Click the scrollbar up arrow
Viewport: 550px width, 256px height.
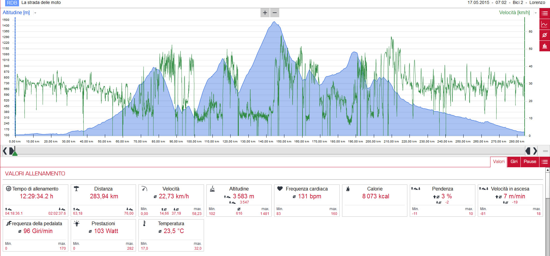pyautogui.click(x=548, y=170)
